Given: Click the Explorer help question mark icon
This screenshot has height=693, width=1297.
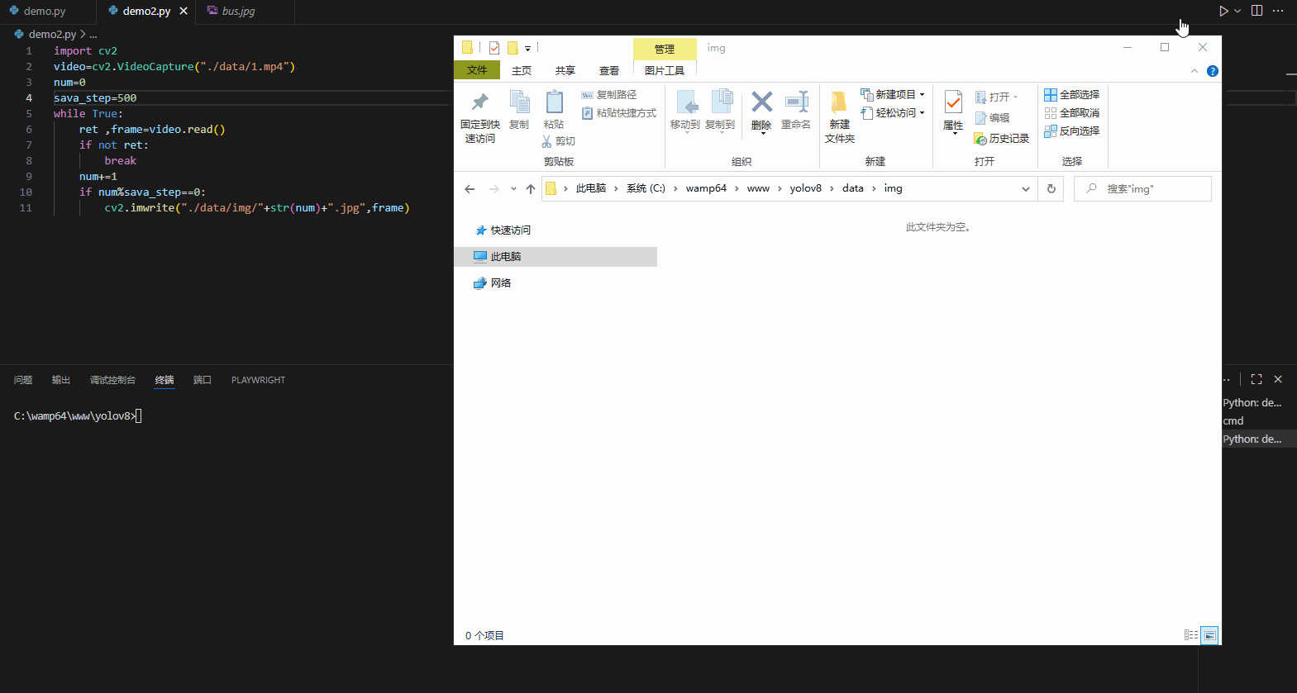Looking at the screenshot, I should pyautogui.click(x=1213, y=71).
